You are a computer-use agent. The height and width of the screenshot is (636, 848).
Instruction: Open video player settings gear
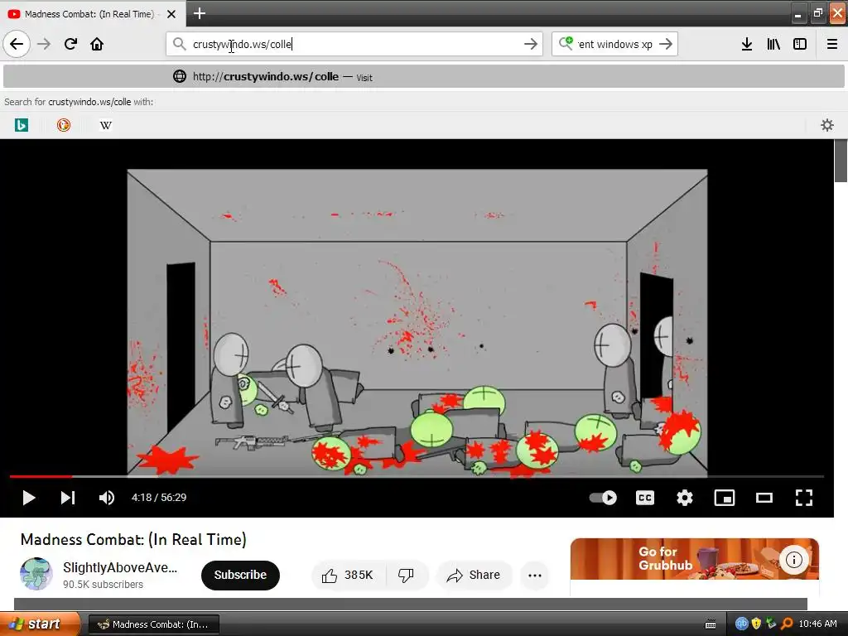click(x=685, y=498)
